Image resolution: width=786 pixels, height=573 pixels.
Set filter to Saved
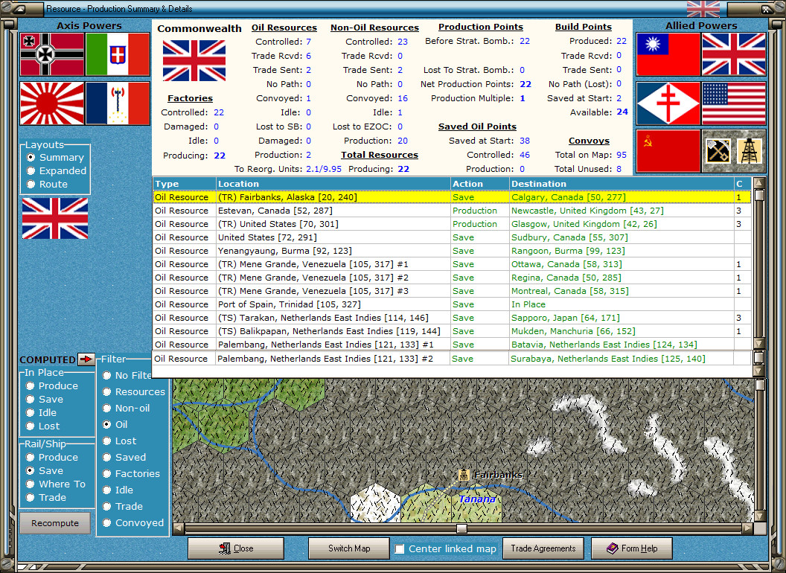(106, 457)
